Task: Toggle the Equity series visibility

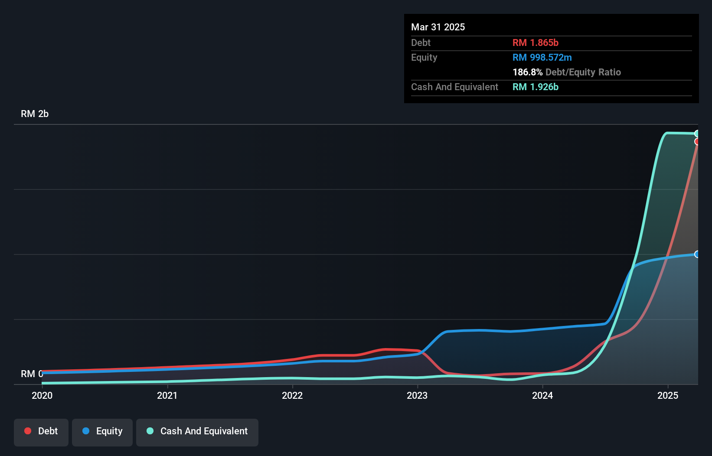Action: pyautogui.click(x=102, y=431)
